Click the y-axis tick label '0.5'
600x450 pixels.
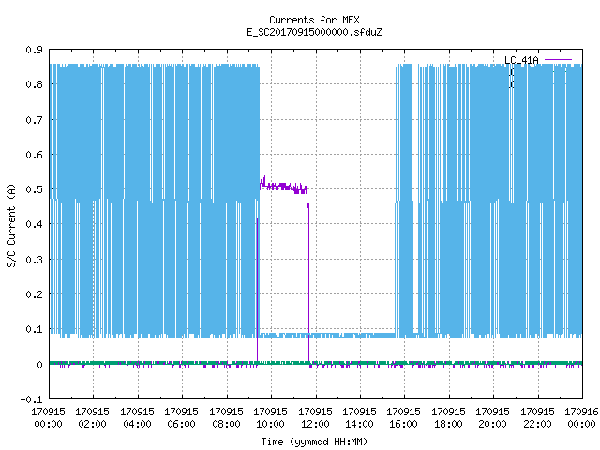[34, 189]
